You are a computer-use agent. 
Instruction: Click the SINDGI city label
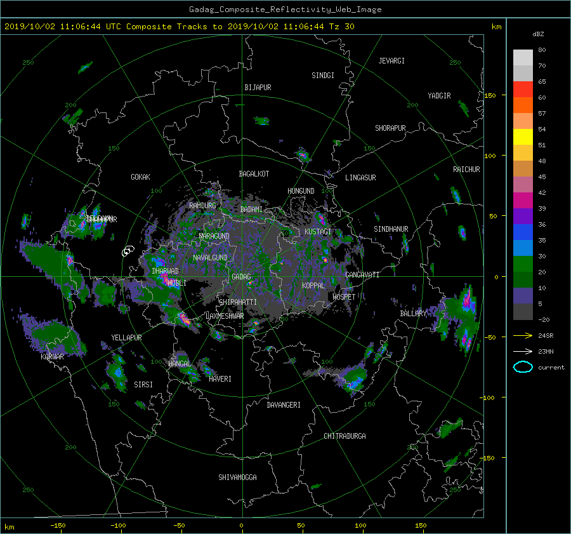click(x=323, y=76)
